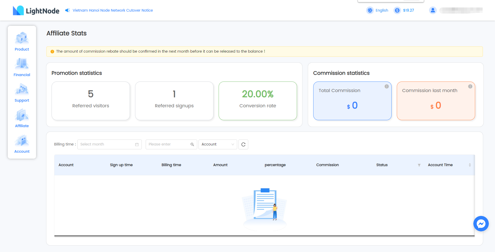495x252 pixels.
Task: Go to Financial menu label
Action: coord(22,75)
